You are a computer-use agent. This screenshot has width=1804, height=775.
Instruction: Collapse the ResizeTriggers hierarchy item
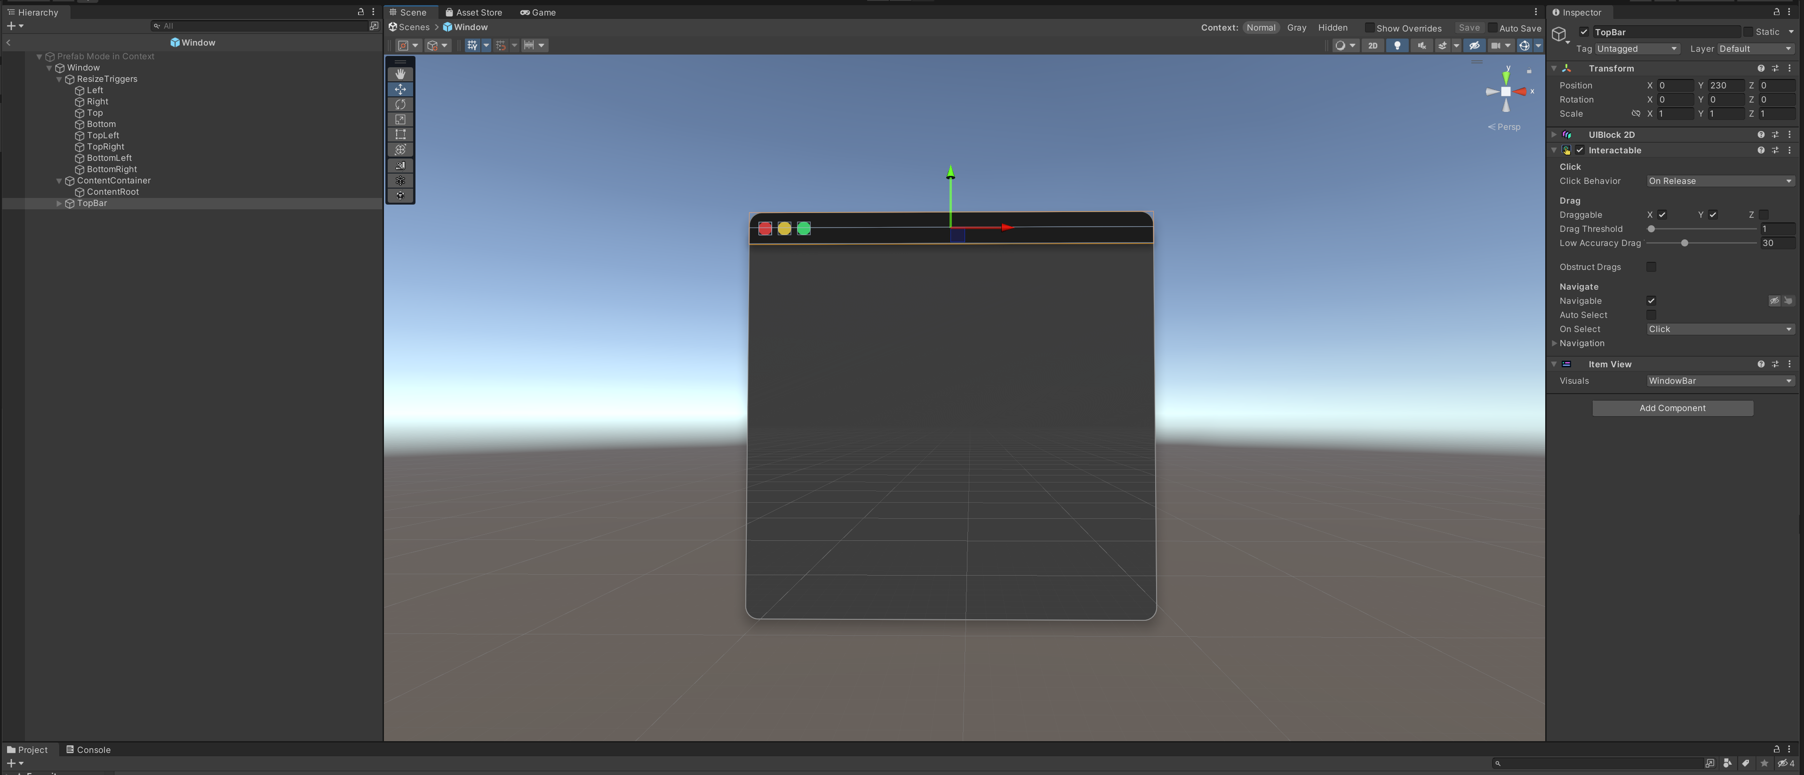tap(59, 79)
